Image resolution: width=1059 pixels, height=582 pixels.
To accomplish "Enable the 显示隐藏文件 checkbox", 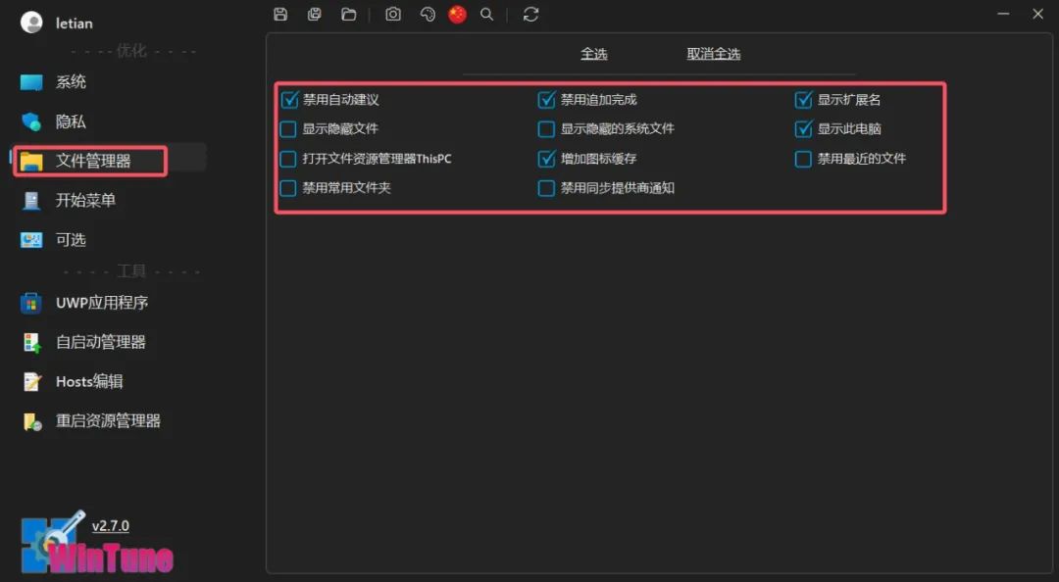I will tap(289, 129).
